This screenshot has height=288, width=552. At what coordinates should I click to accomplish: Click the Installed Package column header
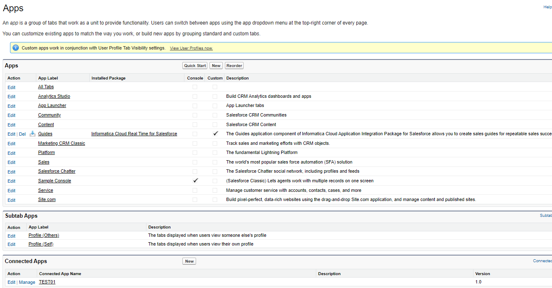[108, 78]
